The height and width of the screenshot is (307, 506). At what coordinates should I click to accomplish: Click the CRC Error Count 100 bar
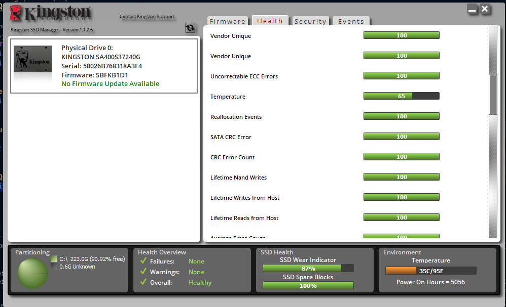click(402, 157)
